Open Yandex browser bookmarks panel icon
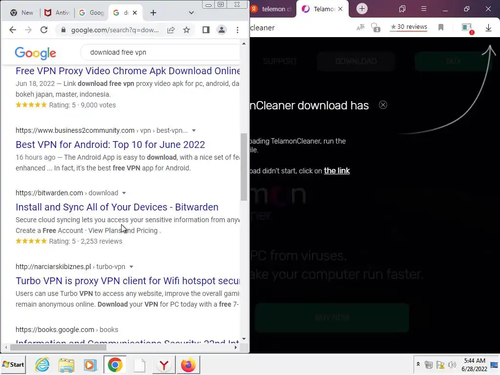 402,9
